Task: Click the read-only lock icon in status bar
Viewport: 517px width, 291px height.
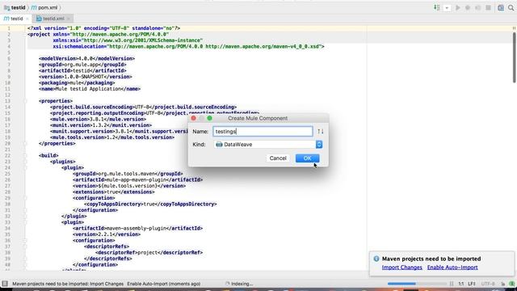Action: [x=502, y=284]
